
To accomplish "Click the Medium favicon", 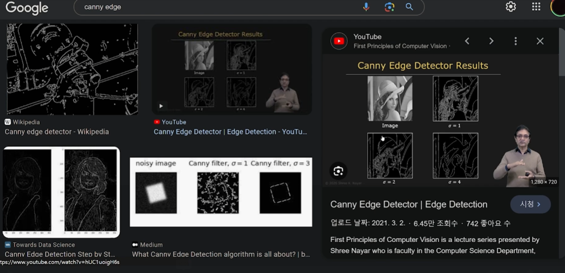I will (x=135, y=244).
